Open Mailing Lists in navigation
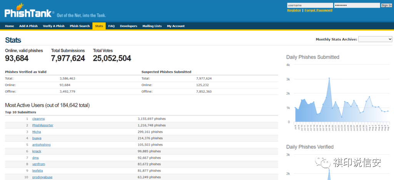The height and width of the screenshot is (180, 394). click(152, 26)
